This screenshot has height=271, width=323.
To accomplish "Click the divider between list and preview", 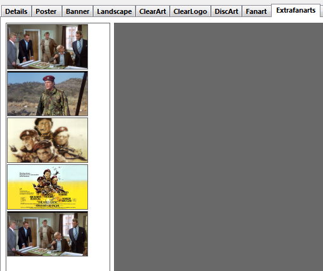I will pos(112,147).
